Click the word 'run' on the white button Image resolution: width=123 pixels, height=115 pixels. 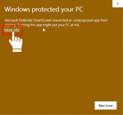tap(110, 106)
